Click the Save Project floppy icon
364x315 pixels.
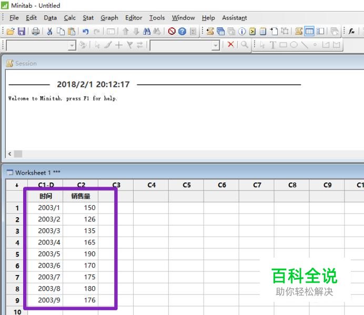click(22, 31)
